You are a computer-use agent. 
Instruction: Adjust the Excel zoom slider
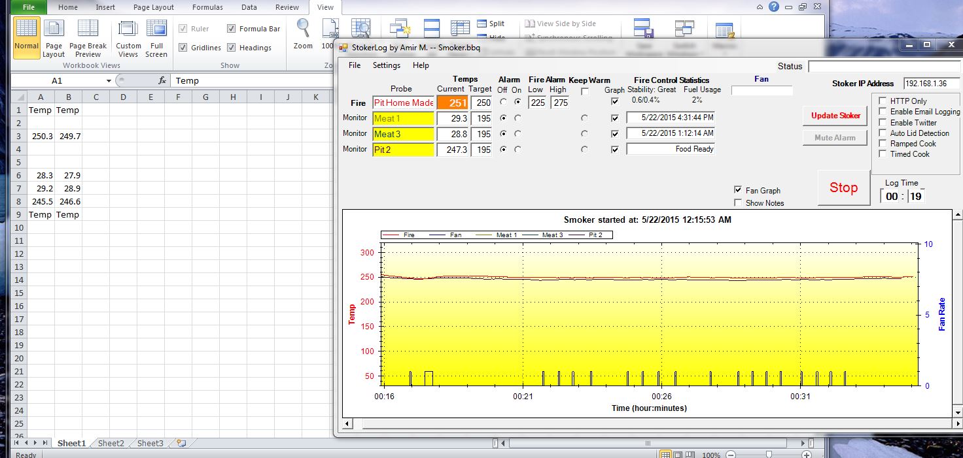(x=769, y=454)
